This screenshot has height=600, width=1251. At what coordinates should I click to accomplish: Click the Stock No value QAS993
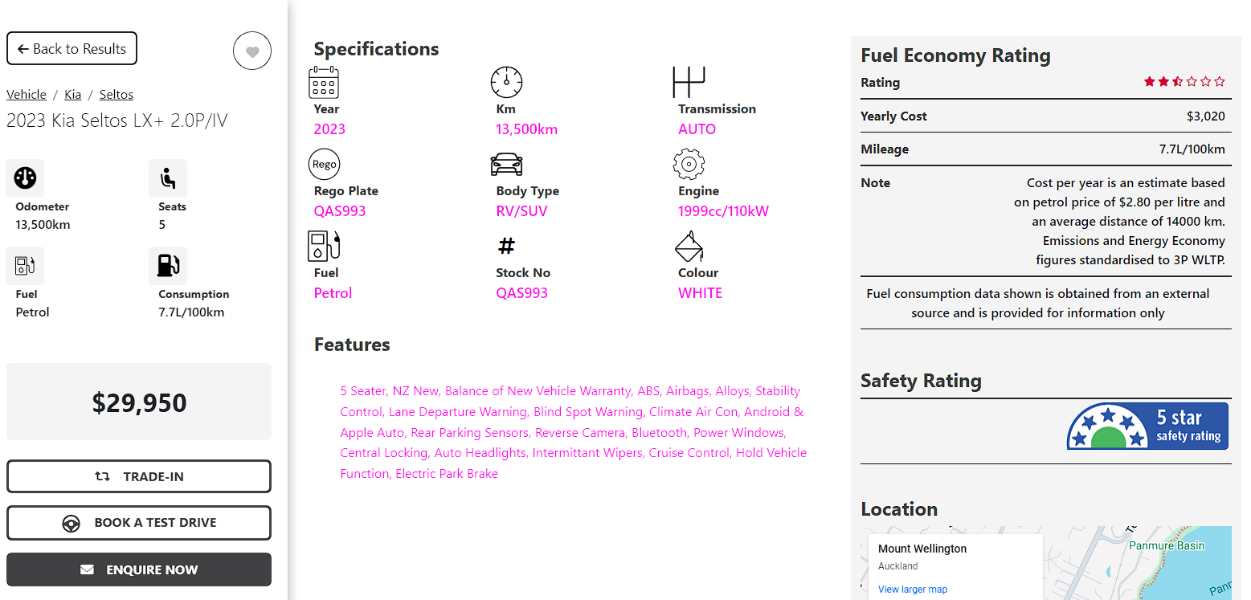[x=521, y=293]
